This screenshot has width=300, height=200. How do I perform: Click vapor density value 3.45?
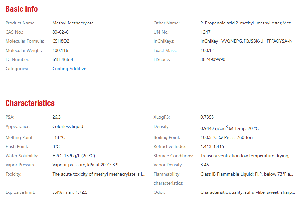click(205, 165)
